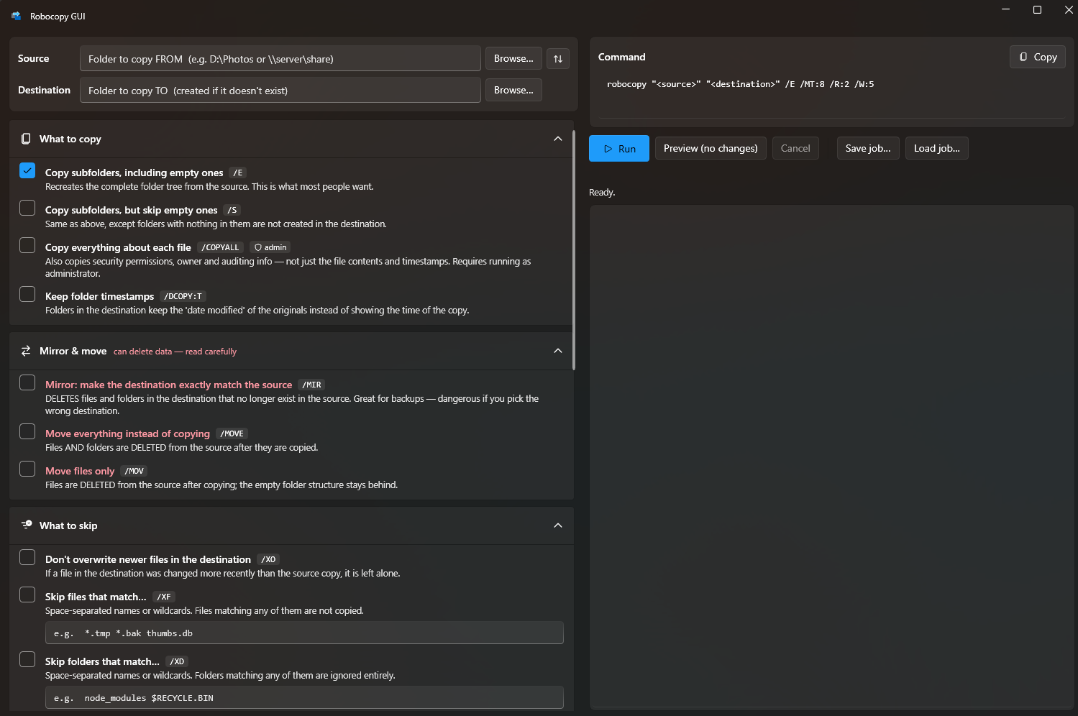Viewport: 1078px width, 716px height.
Task: Collapse the What to copy section chevron
Action: point(558,139)
